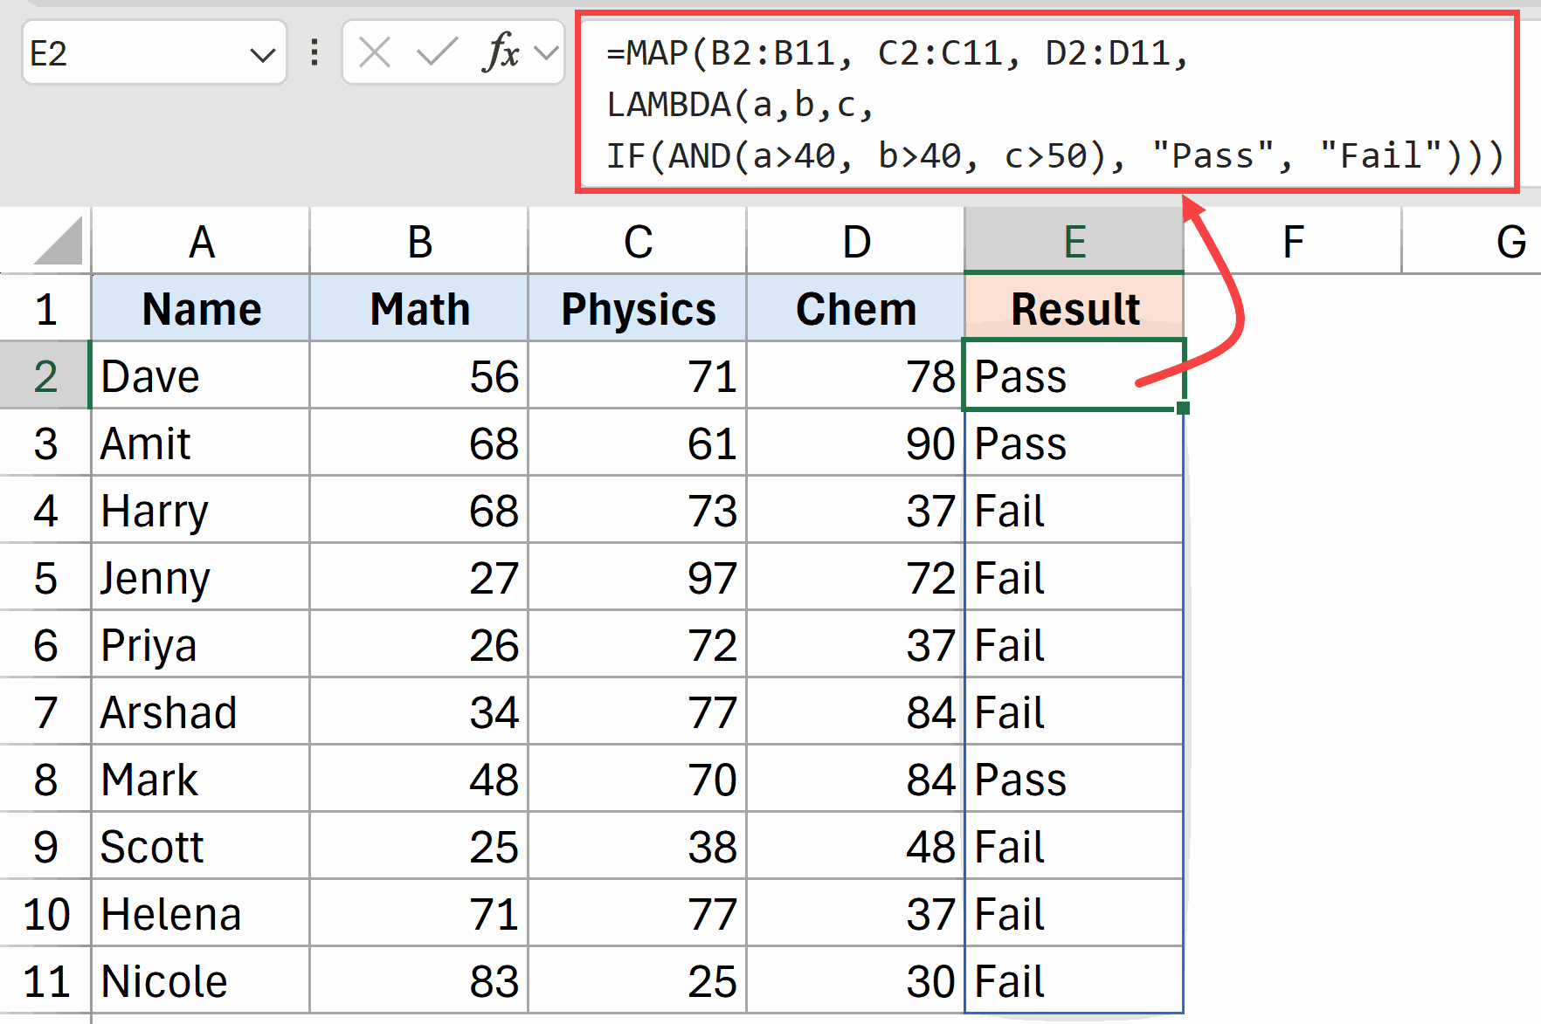
Task: Select the column A header
Action: click(x=200, y=242)
